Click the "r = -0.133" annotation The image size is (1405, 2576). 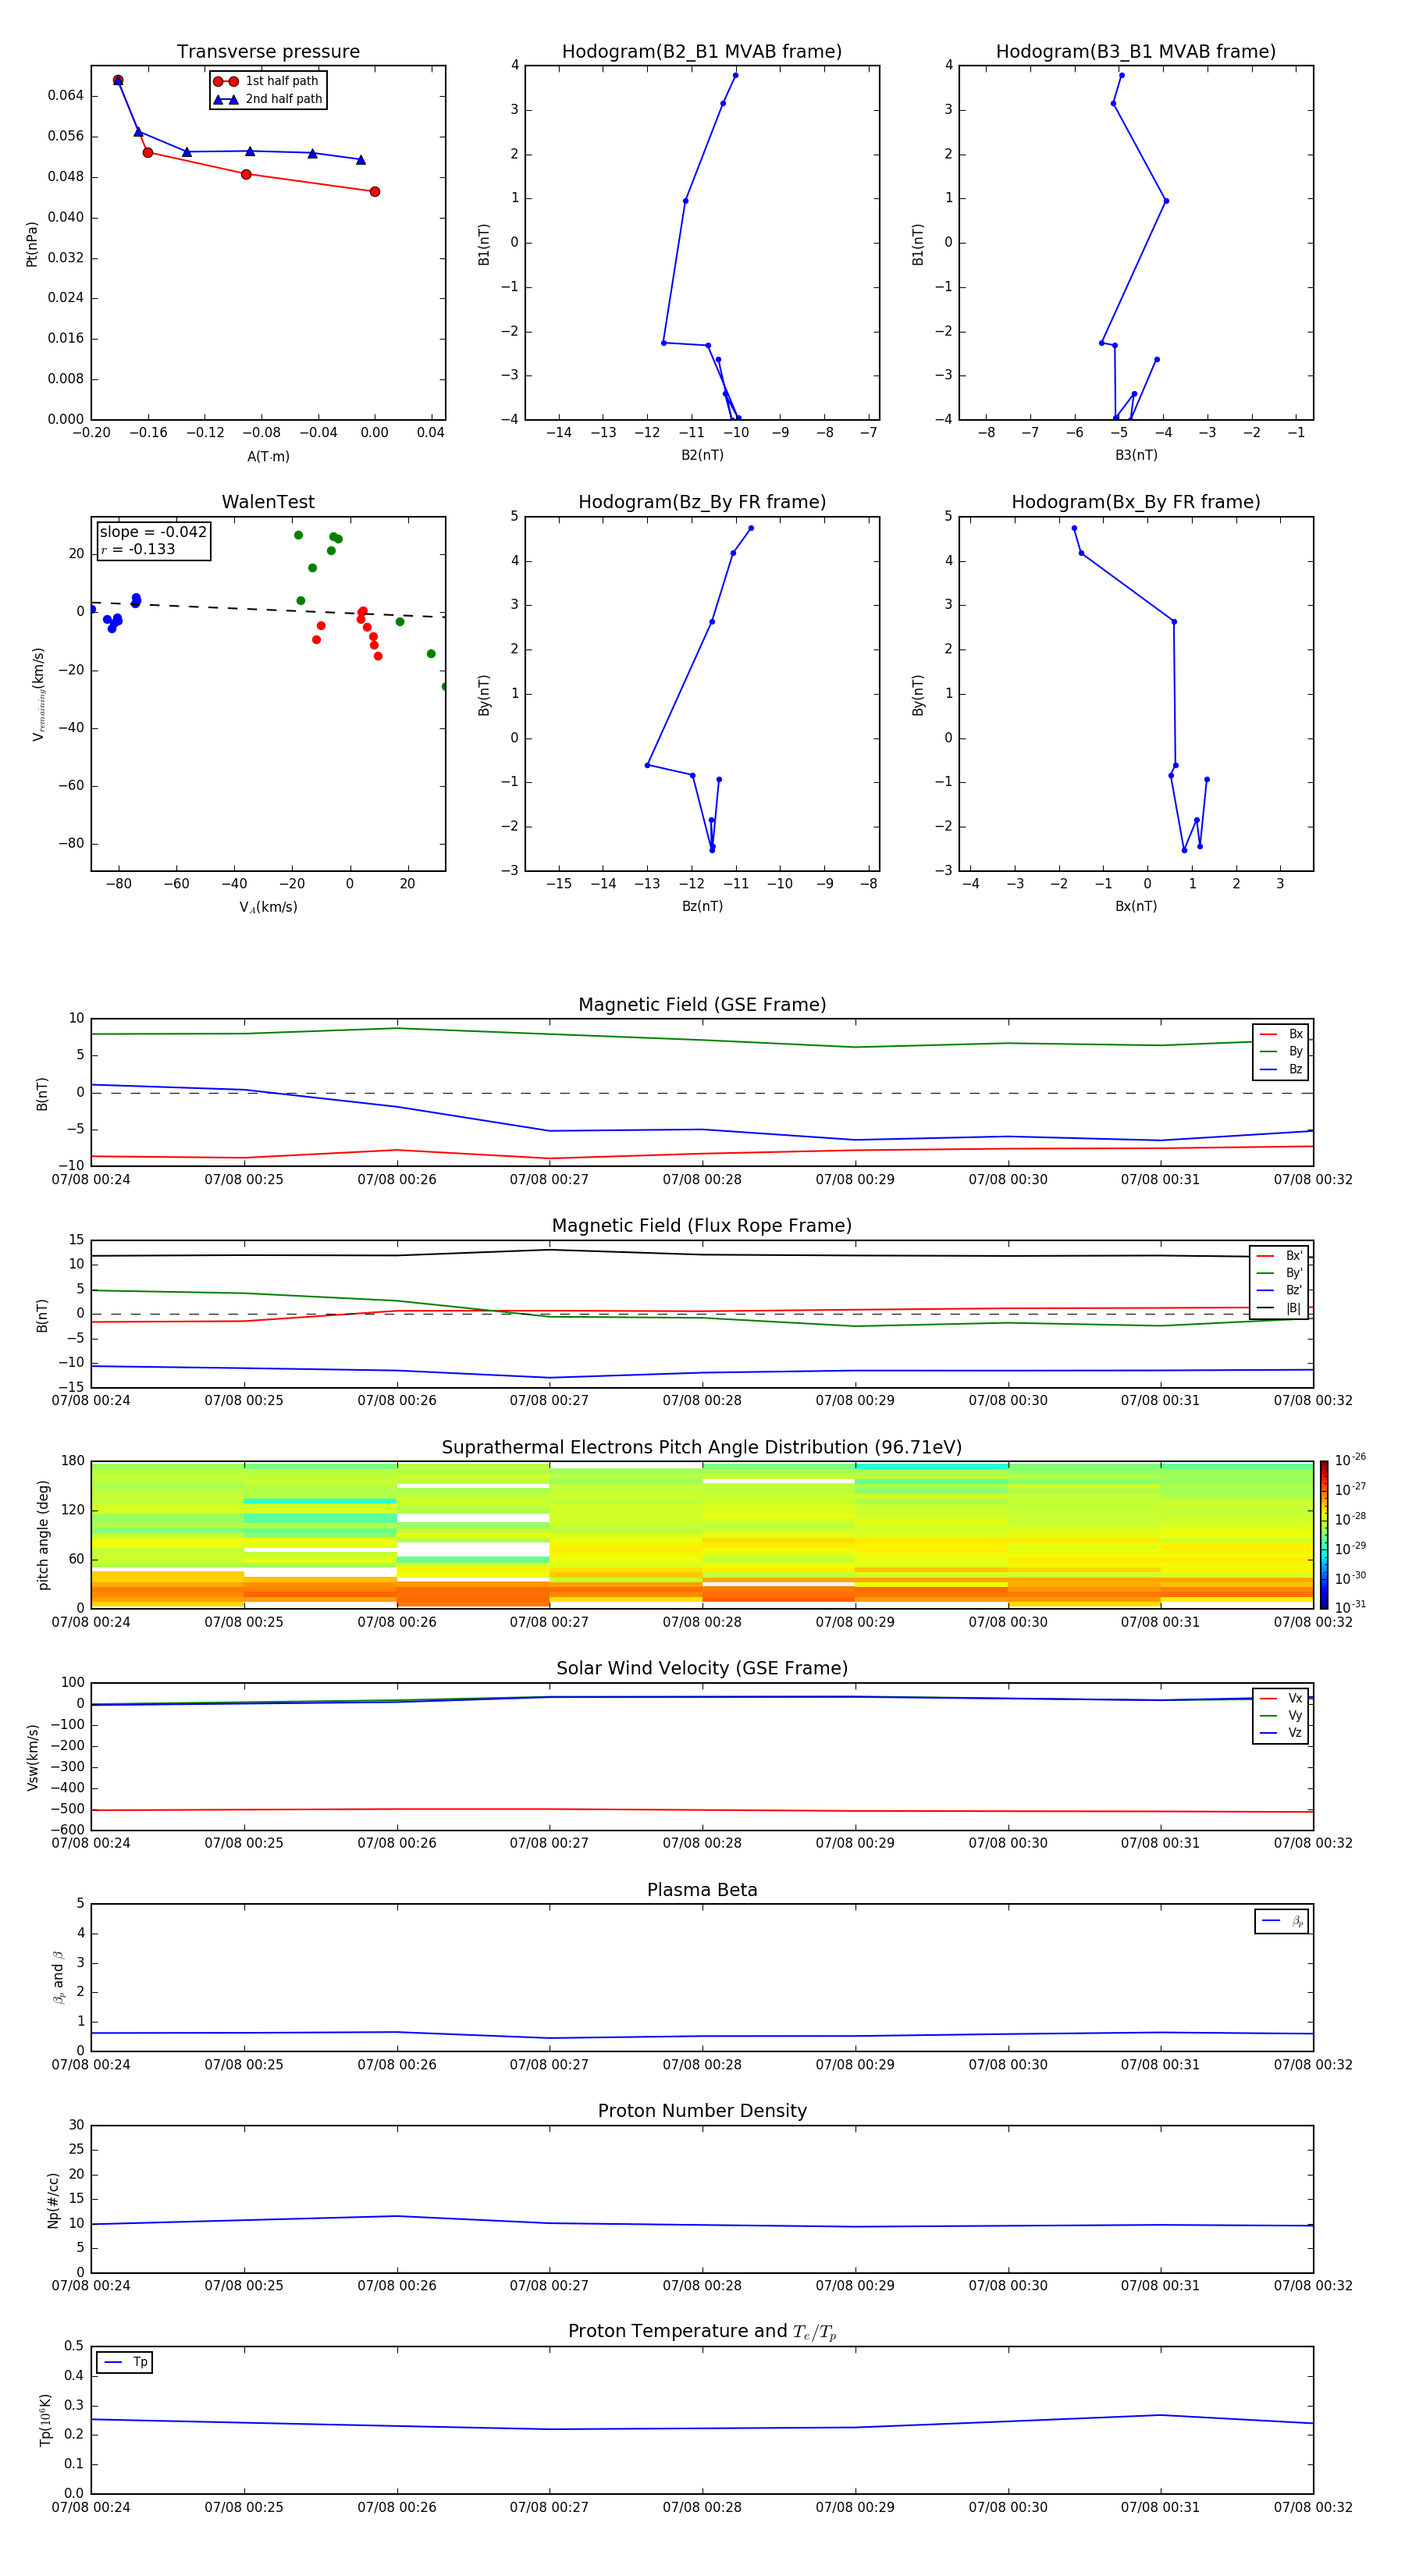(x=138, y=549)
